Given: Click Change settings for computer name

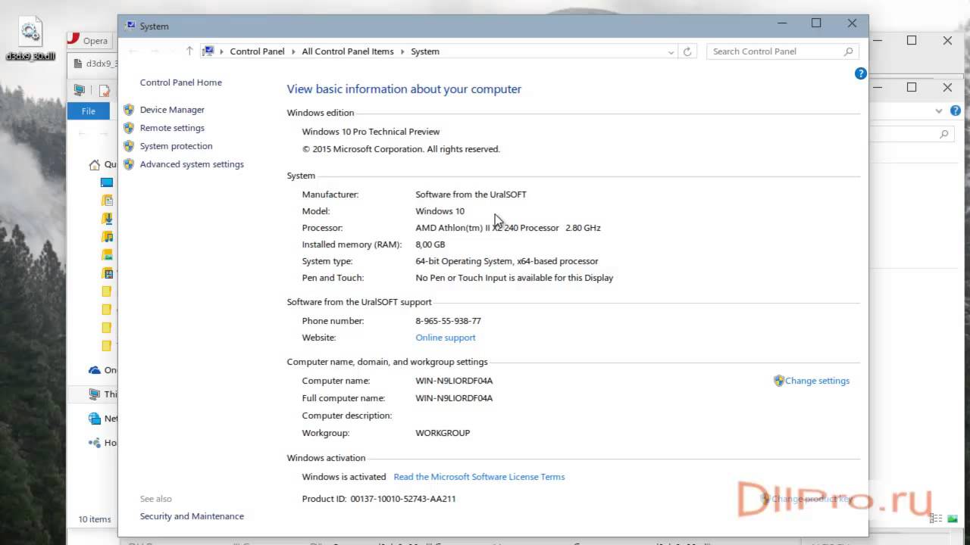Looking at the screenshot, I should click(x=817, y=381).
